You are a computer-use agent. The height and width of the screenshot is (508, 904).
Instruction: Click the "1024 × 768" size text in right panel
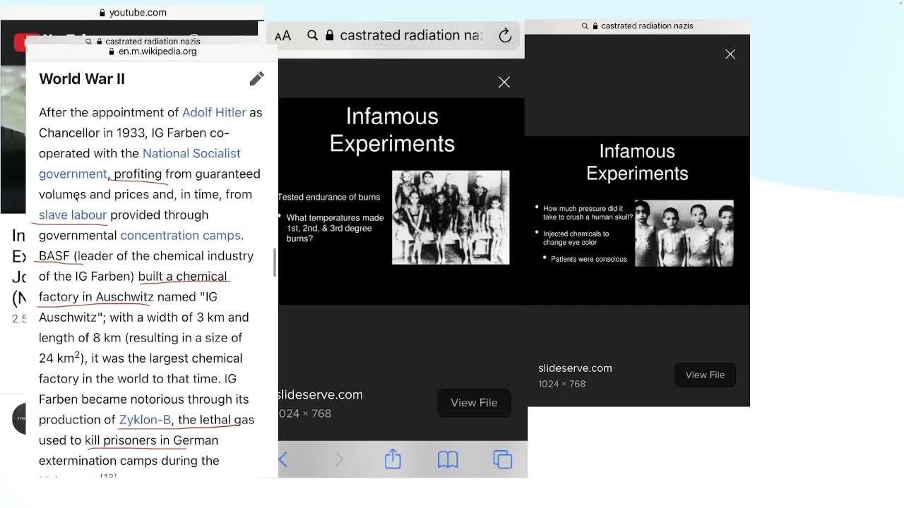tap(562, 384)
